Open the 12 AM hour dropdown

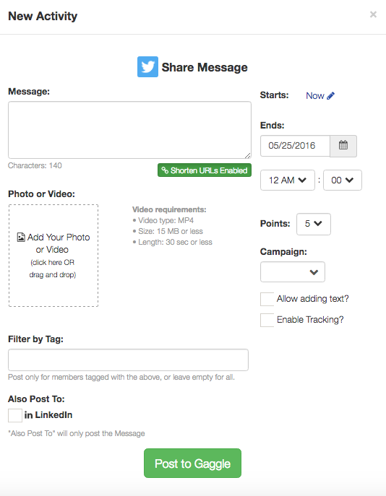coord(288,180)
